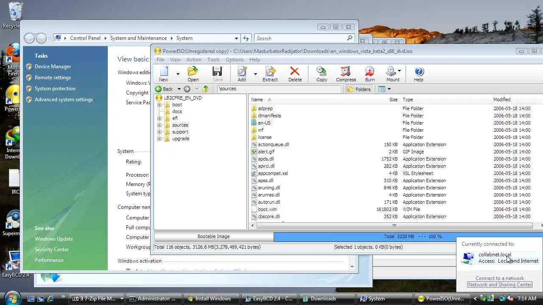
Task: Click the Windows Start orb
Action: [12, 298]
